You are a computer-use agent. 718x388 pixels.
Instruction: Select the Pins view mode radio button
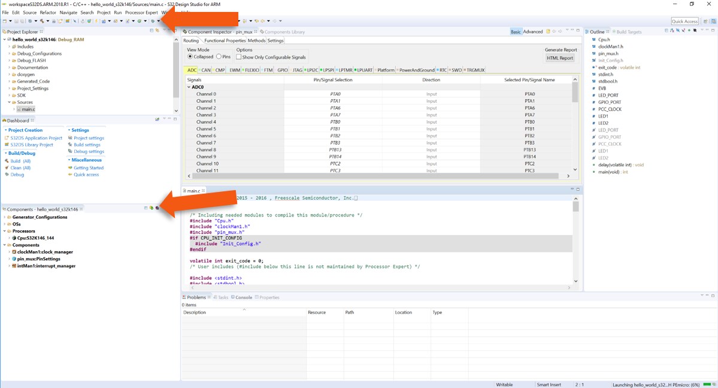point(219,57)
